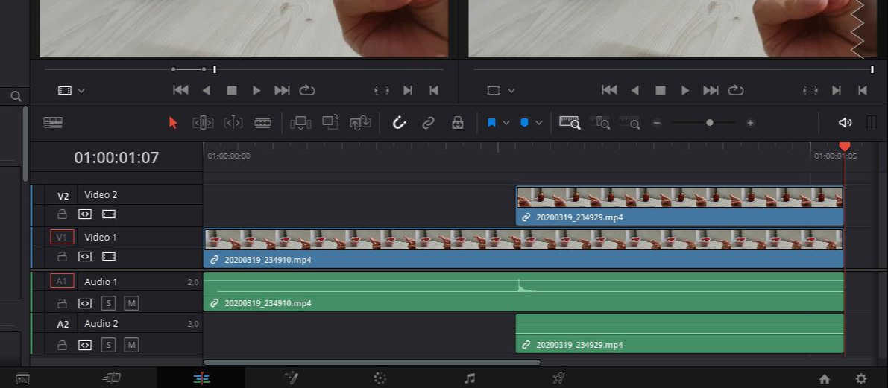
Task: Go to last frame in source viewer
Action: click(282, 91)
